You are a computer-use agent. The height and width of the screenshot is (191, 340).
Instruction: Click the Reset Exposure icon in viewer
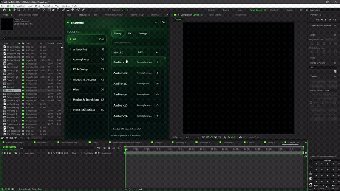coord(229,137)
